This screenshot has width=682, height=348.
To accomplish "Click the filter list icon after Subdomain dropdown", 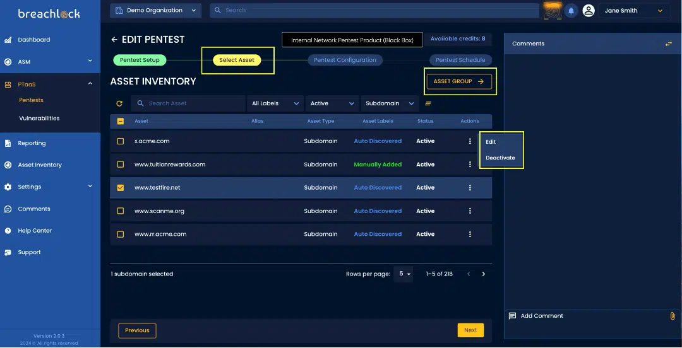I will pos(428,103).
